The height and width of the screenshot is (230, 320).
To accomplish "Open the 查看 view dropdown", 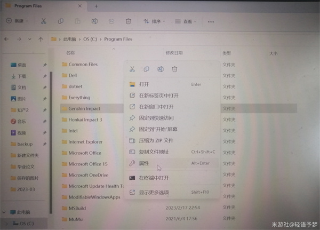I will 186,21.
